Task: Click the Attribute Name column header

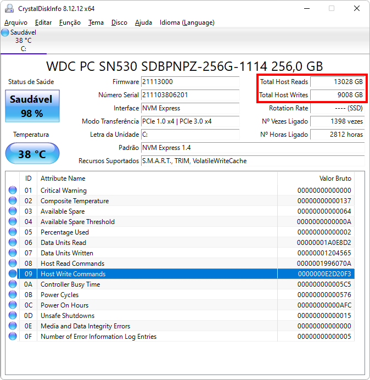Action: coord(157,178)
